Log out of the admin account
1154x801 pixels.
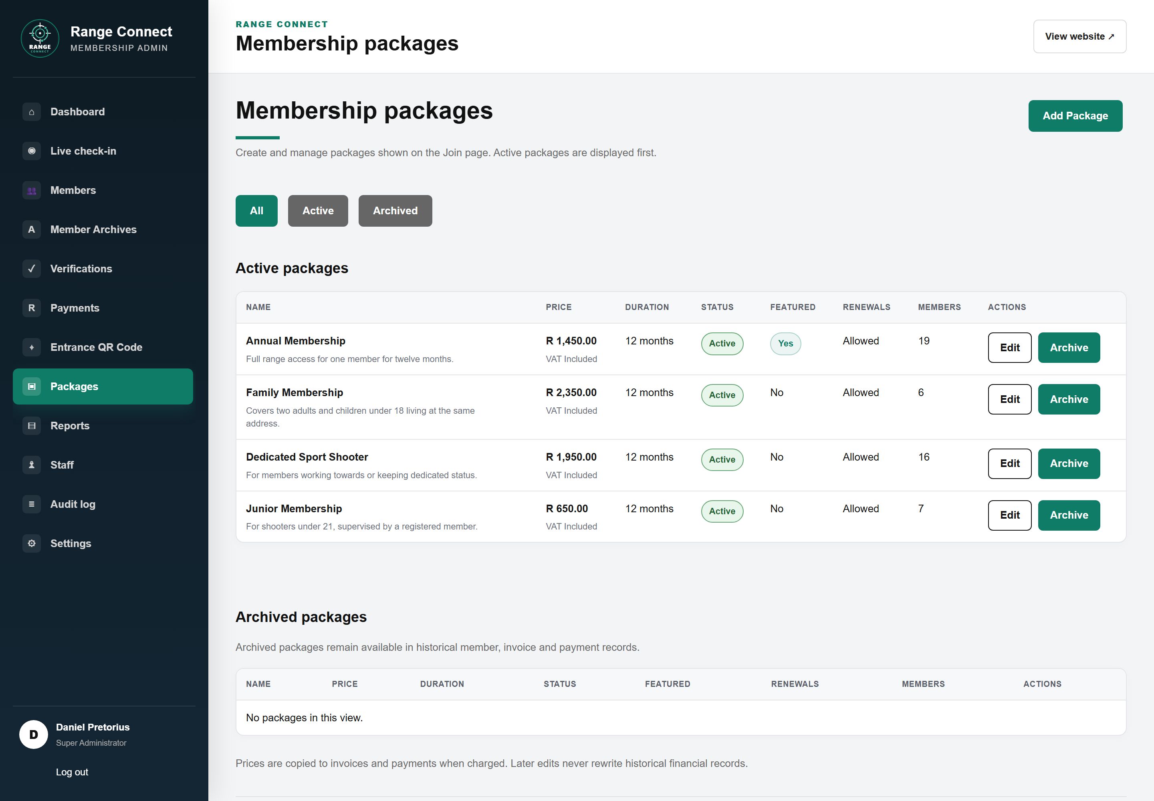(72, 772)
